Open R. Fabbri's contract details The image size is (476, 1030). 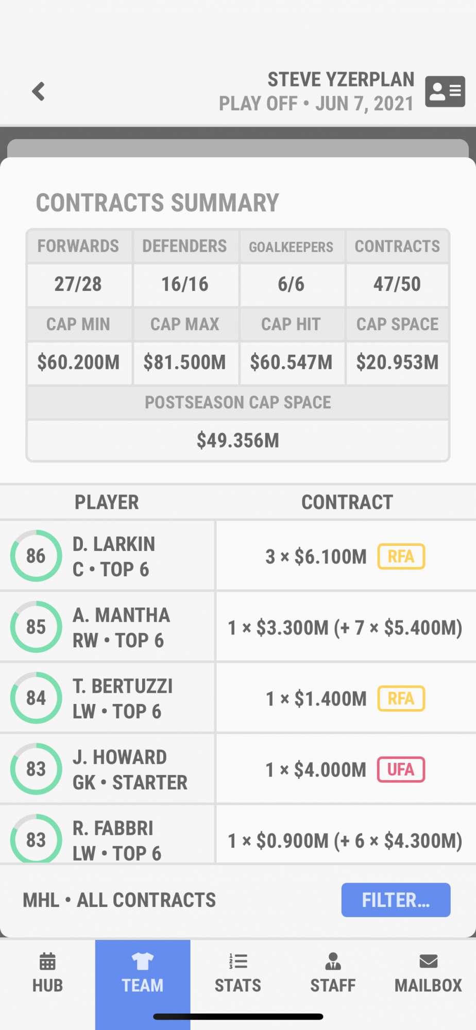tap(345, 840)
